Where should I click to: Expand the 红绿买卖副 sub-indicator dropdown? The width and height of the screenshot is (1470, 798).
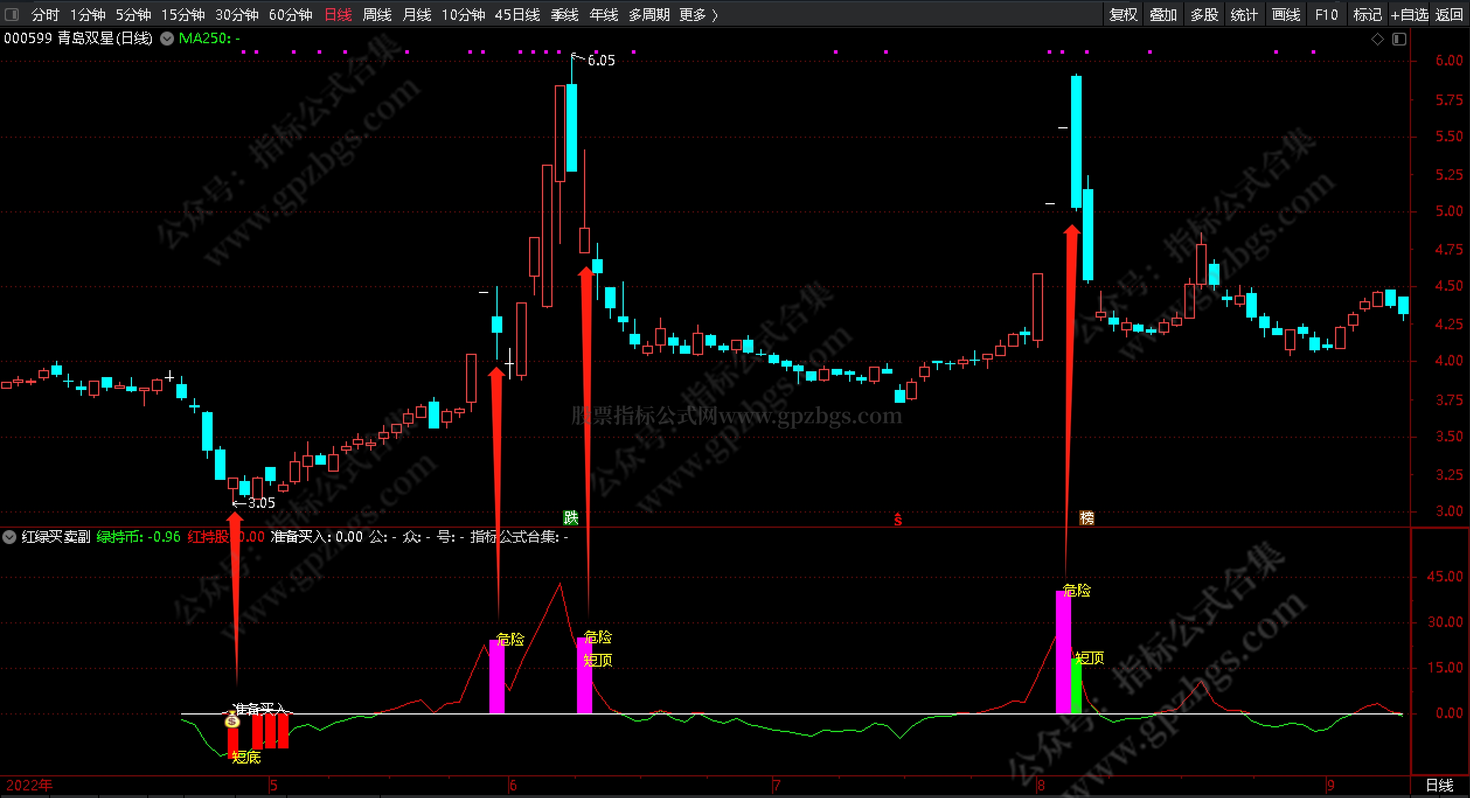(x=9, y=536)
